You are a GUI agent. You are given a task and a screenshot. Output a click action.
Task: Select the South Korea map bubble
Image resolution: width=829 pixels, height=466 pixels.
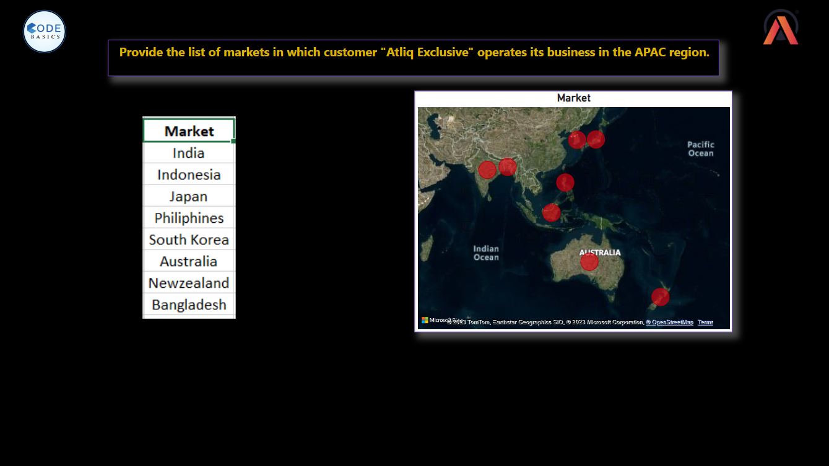(577, 140)
